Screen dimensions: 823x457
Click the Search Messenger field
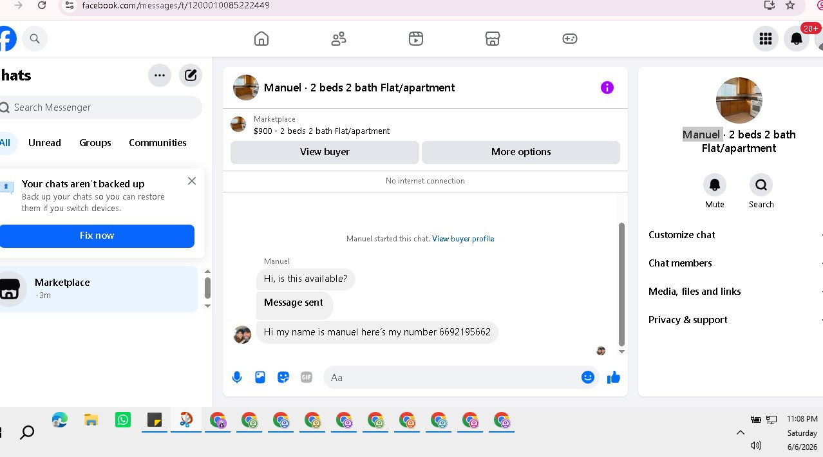pos(101,107)
